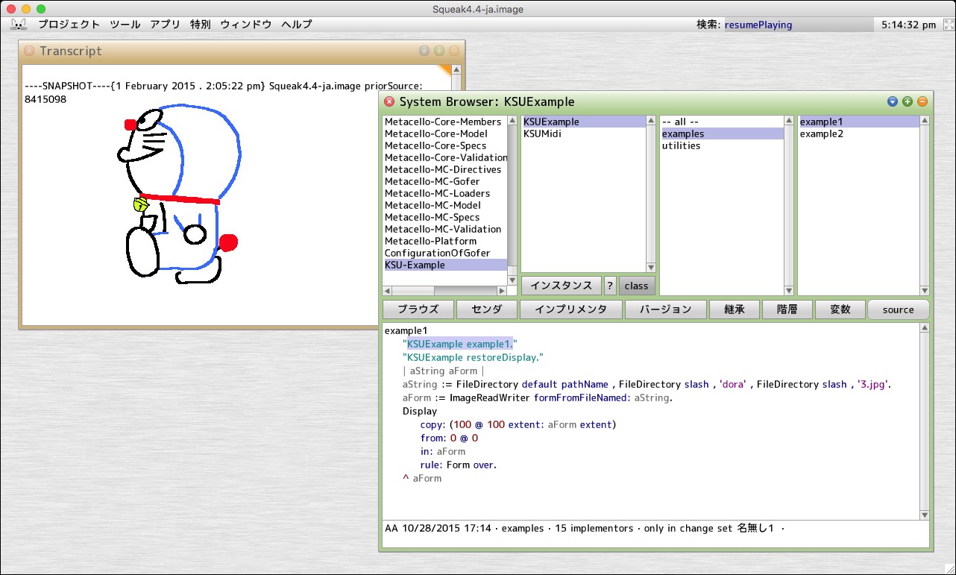Image resolution: width=956 pixels, height=575 pixels.
Task: Open the ヘルプ menu
Action: tap(296, 25)
